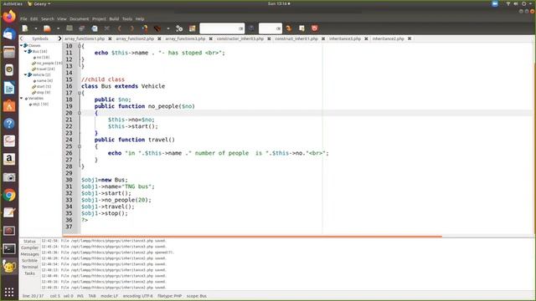The height and width of the screenshot is (301, 536).
Task: Switch to array_functions1.php tab
Action: [x=85, y=39]
